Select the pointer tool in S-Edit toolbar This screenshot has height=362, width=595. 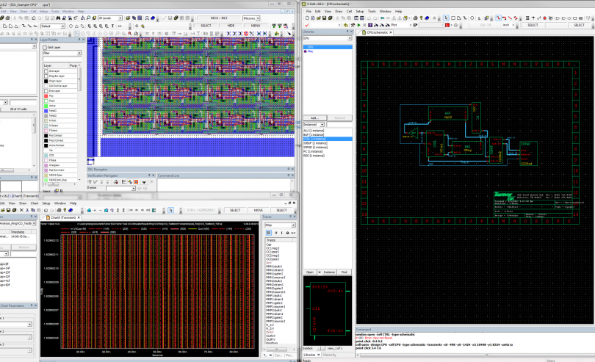pyautogui.click(x=446, y=18)
